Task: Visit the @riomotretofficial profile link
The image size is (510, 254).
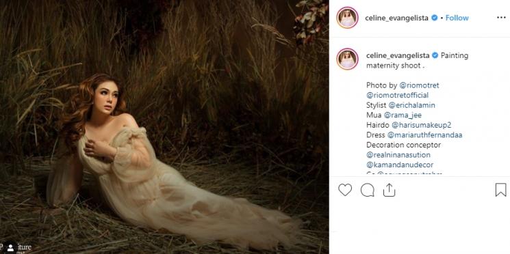Action: pos(398,96)
